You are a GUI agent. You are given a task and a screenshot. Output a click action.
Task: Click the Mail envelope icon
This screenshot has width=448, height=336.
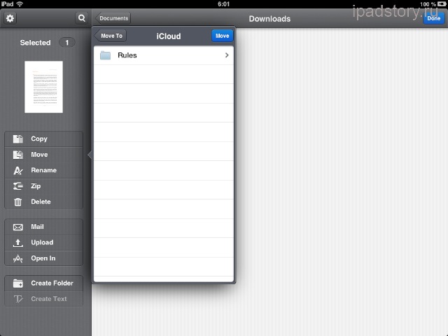(x=18, y=227)
